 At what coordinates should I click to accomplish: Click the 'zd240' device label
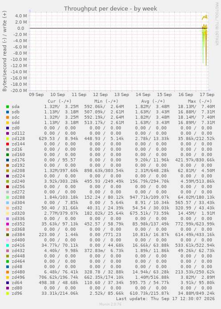click(x=18, y=181)
